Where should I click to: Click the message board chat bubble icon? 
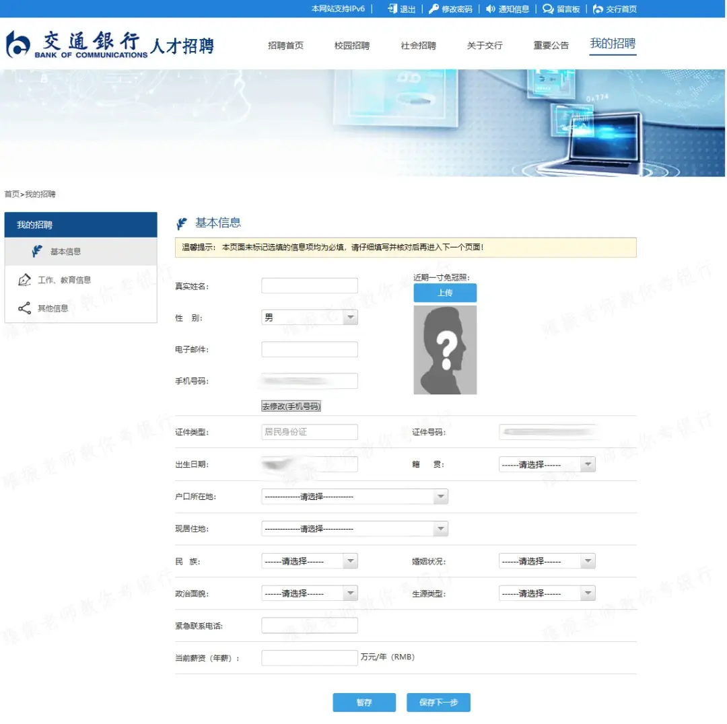(x=548, y=8)
